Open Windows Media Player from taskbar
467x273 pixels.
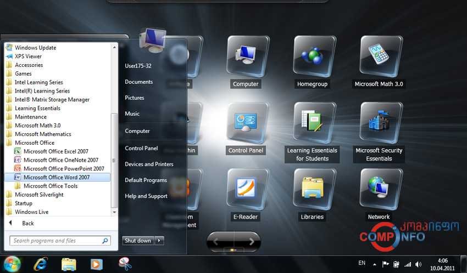(x=96, y=264)
